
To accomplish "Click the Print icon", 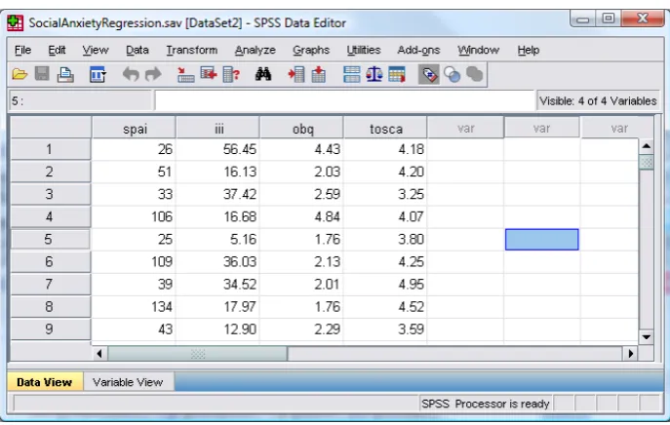I will click(65, 75).
